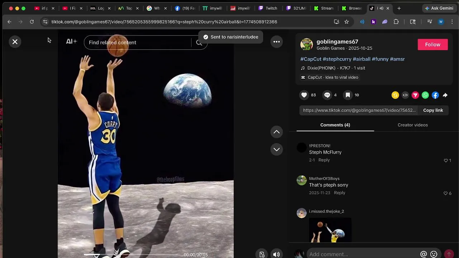Switch to the Twitch browser tab

268,8
